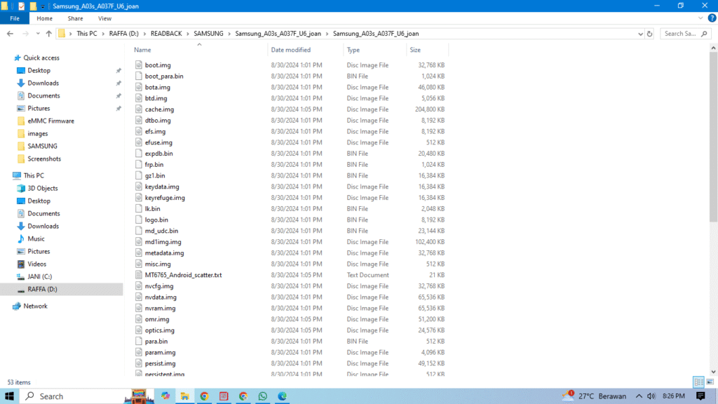Go up one folder level

48,34
